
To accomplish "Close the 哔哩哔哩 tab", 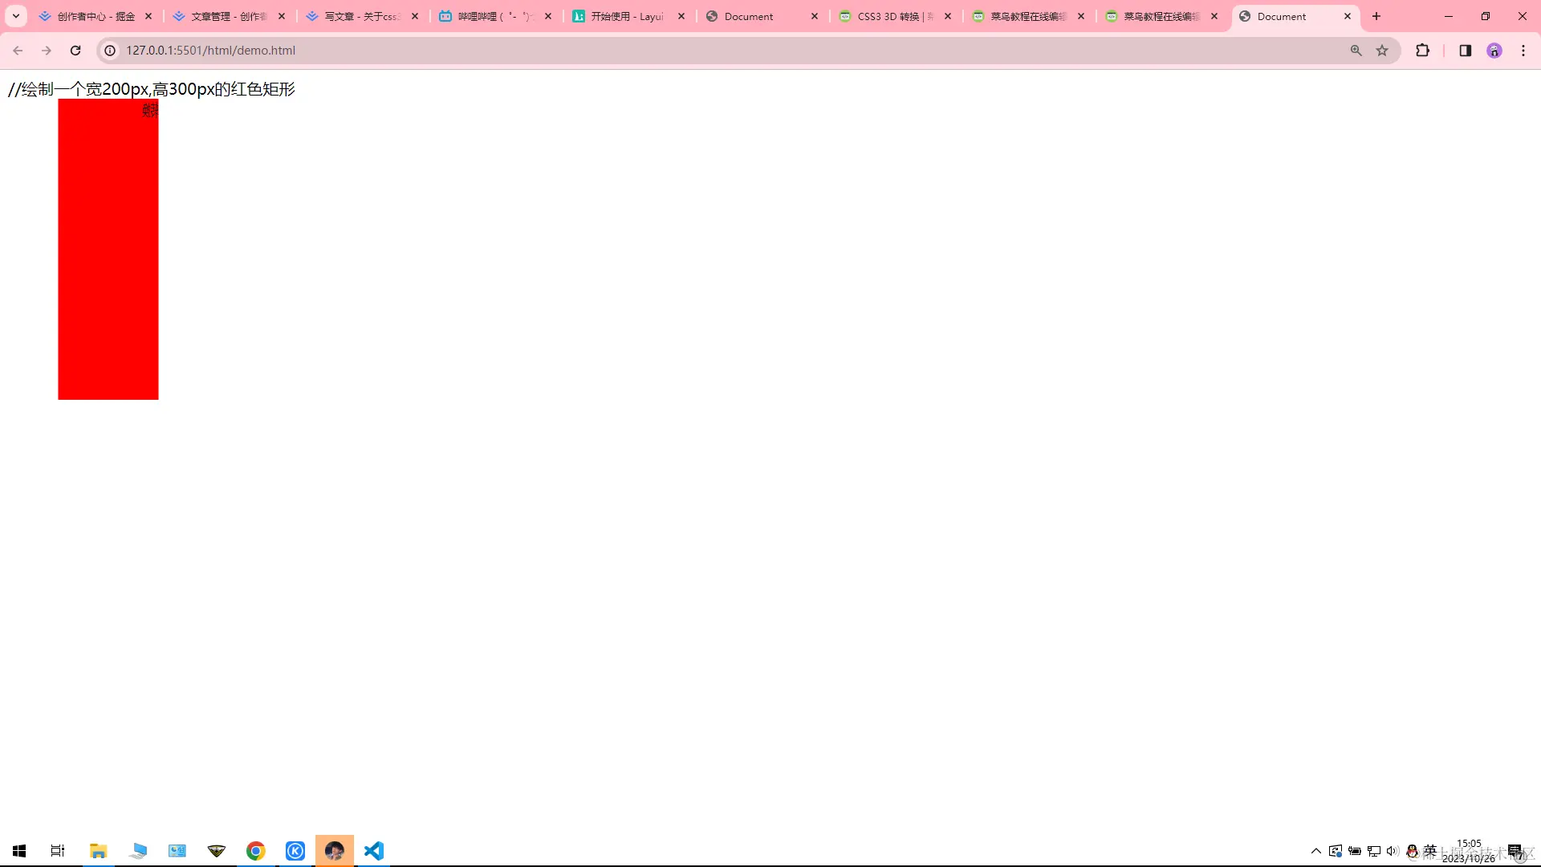I will (x=548, y=16).
